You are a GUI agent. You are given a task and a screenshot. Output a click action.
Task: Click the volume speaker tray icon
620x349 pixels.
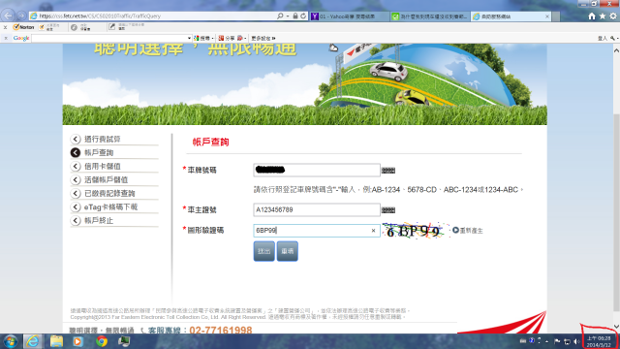click(576, 341)
